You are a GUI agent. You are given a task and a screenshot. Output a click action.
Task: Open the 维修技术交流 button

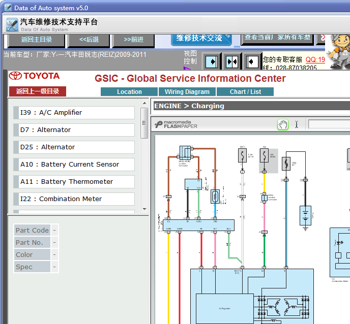(x=201, y=39)
